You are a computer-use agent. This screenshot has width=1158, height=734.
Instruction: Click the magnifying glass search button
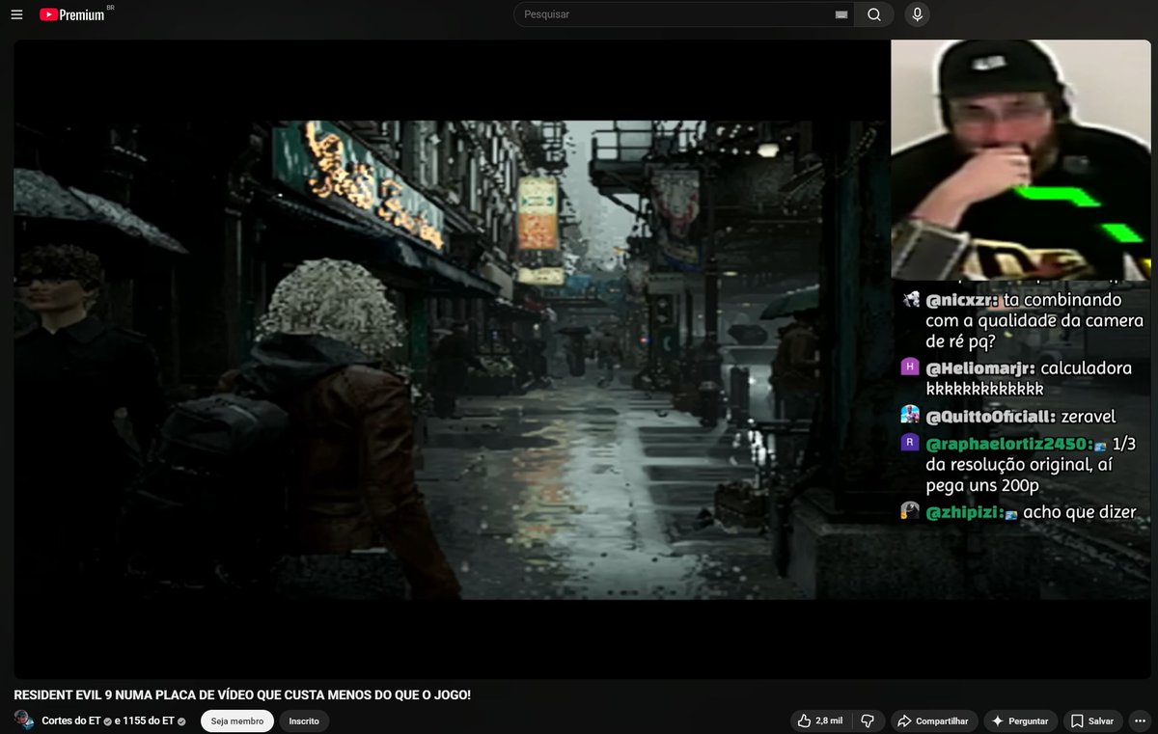(874, 14)
